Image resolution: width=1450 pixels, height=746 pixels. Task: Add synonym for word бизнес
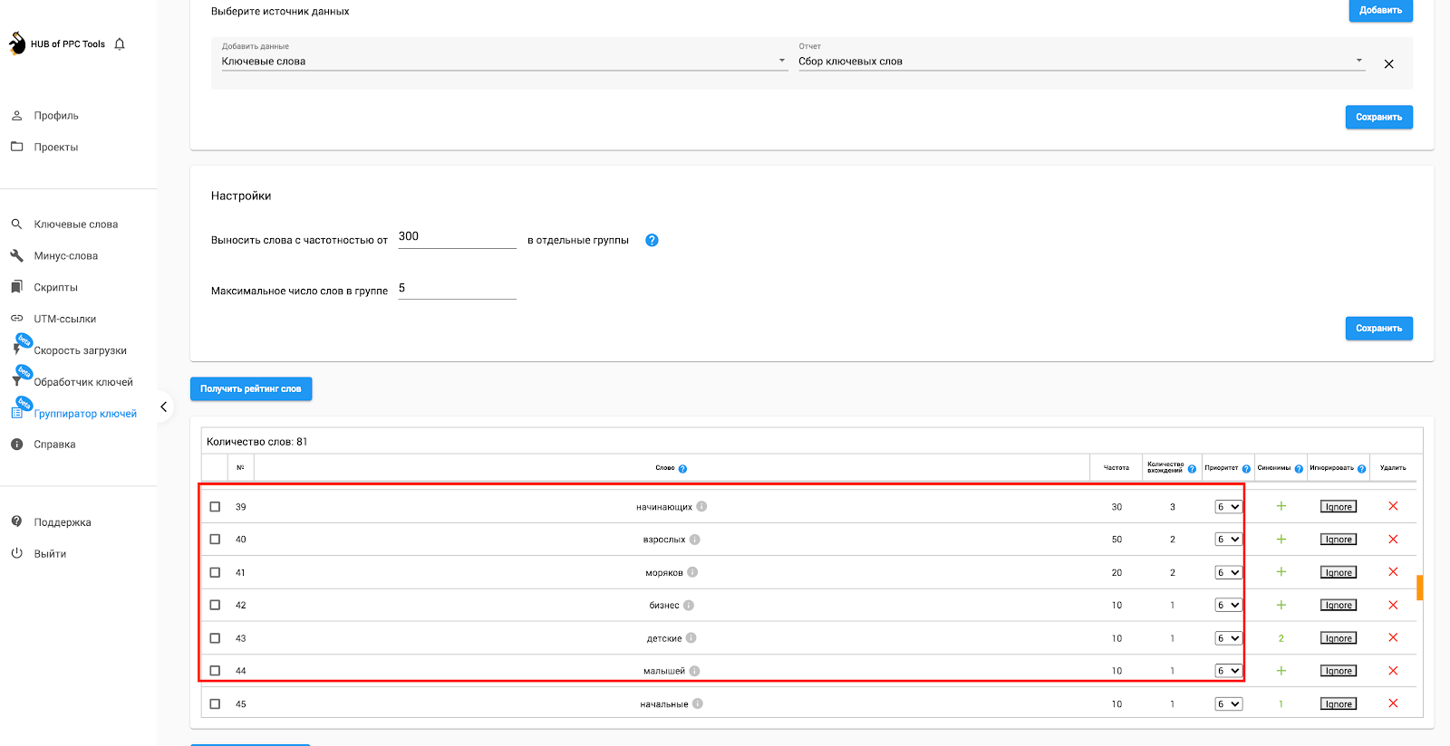pos(1281,605)
